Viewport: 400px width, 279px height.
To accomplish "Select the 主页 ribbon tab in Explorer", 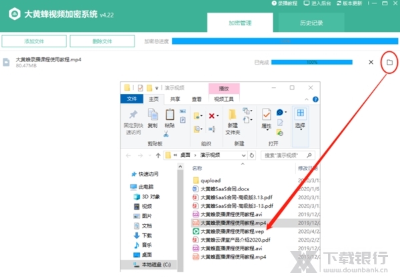I will (153, 99).
